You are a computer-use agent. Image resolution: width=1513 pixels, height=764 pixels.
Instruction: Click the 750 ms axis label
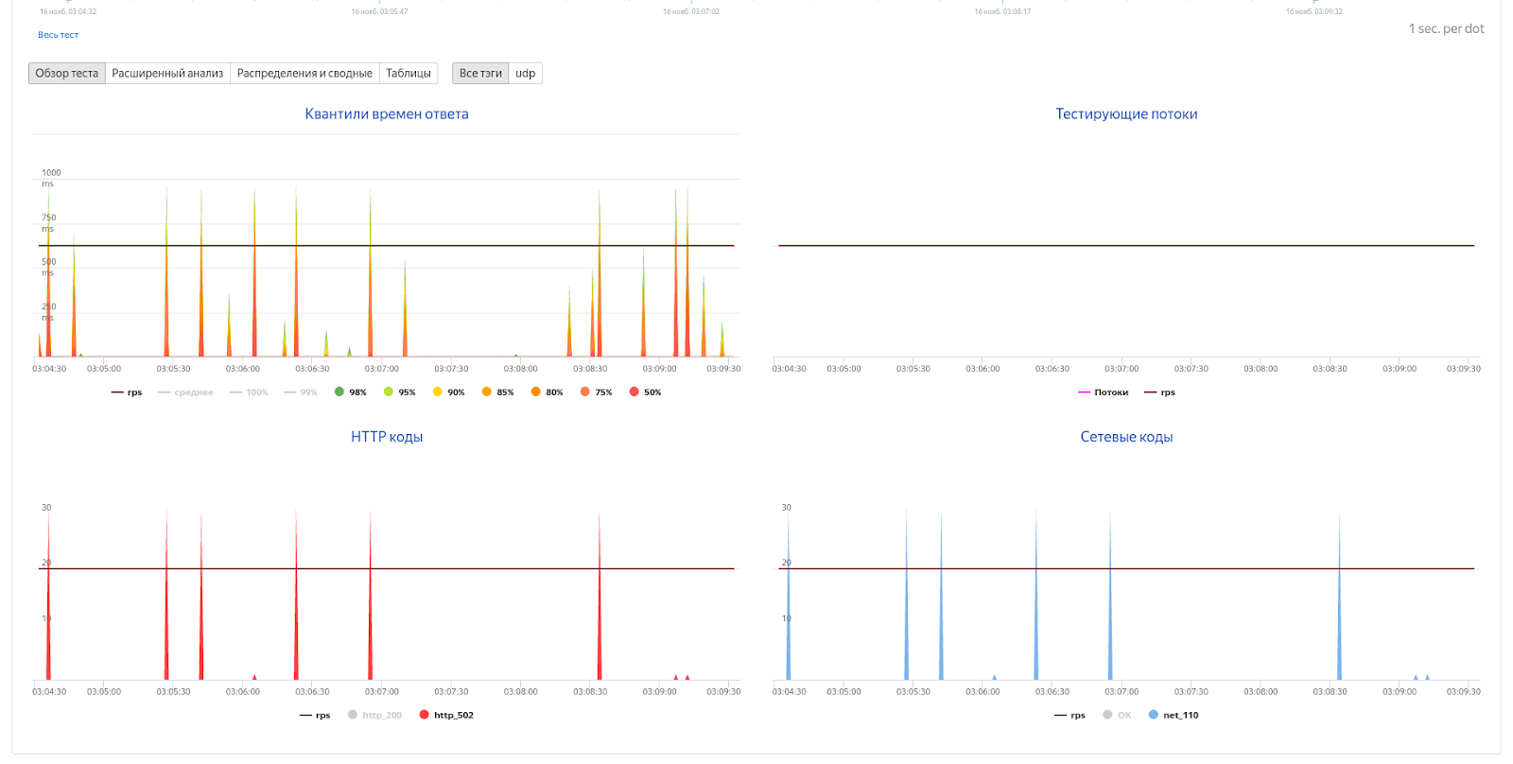coord(48,223)
